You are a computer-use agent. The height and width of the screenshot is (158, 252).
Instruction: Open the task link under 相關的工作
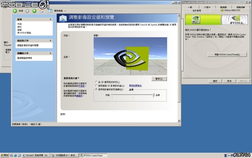coord(24,58)
